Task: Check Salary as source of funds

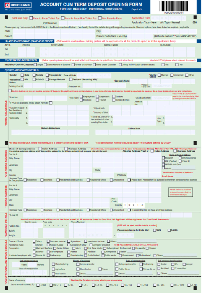Action: (x=34, y=241)
